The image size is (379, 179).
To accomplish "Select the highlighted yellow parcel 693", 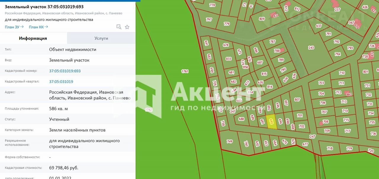I will click(272, 122).
